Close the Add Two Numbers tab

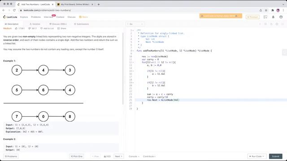click(x=52, y=4)
